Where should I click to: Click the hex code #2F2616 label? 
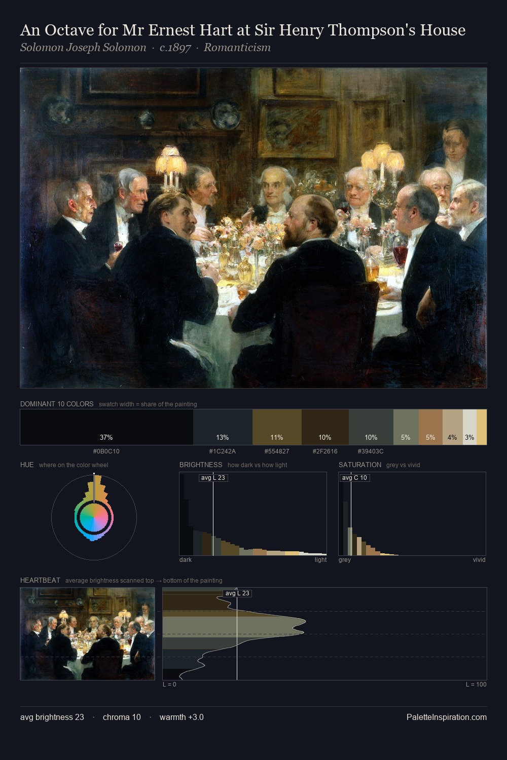pos(325,451)
